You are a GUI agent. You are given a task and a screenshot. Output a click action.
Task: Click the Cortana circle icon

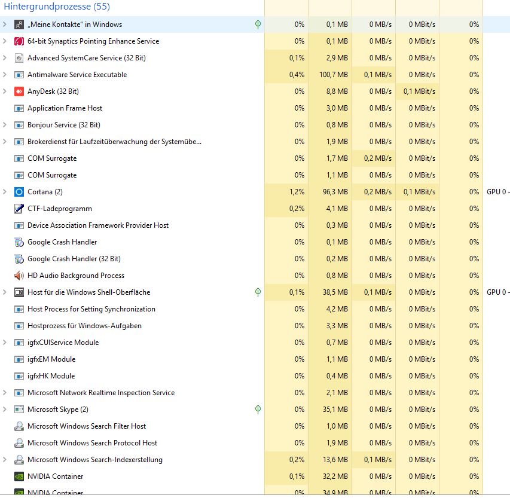pos(19,192)
